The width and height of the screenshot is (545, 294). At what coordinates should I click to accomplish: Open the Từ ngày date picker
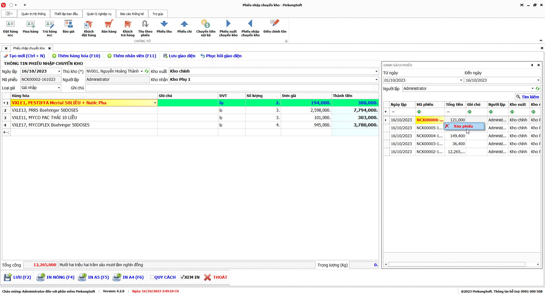461,81
